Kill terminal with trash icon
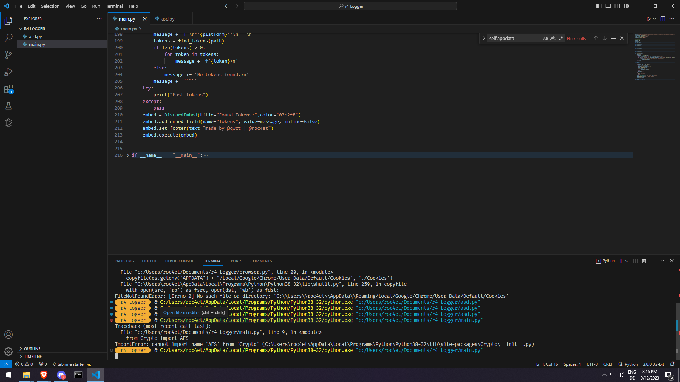 point(644,261)
